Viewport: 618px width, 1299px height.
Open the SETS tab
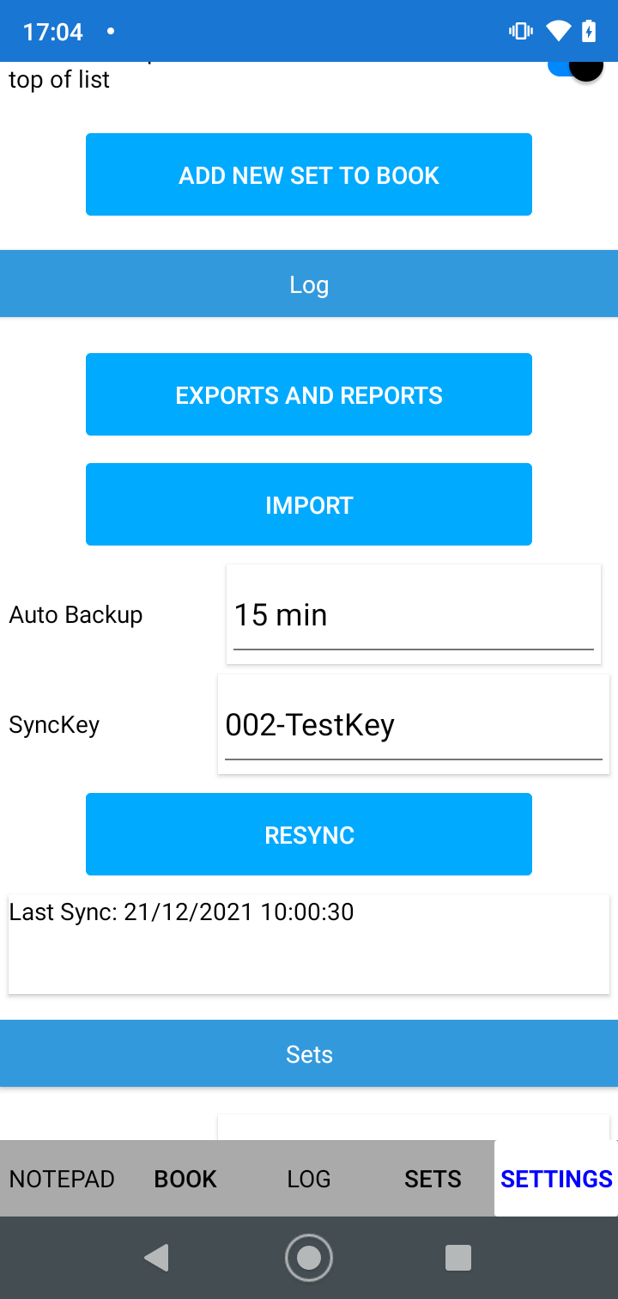[x=433, y=1179]
